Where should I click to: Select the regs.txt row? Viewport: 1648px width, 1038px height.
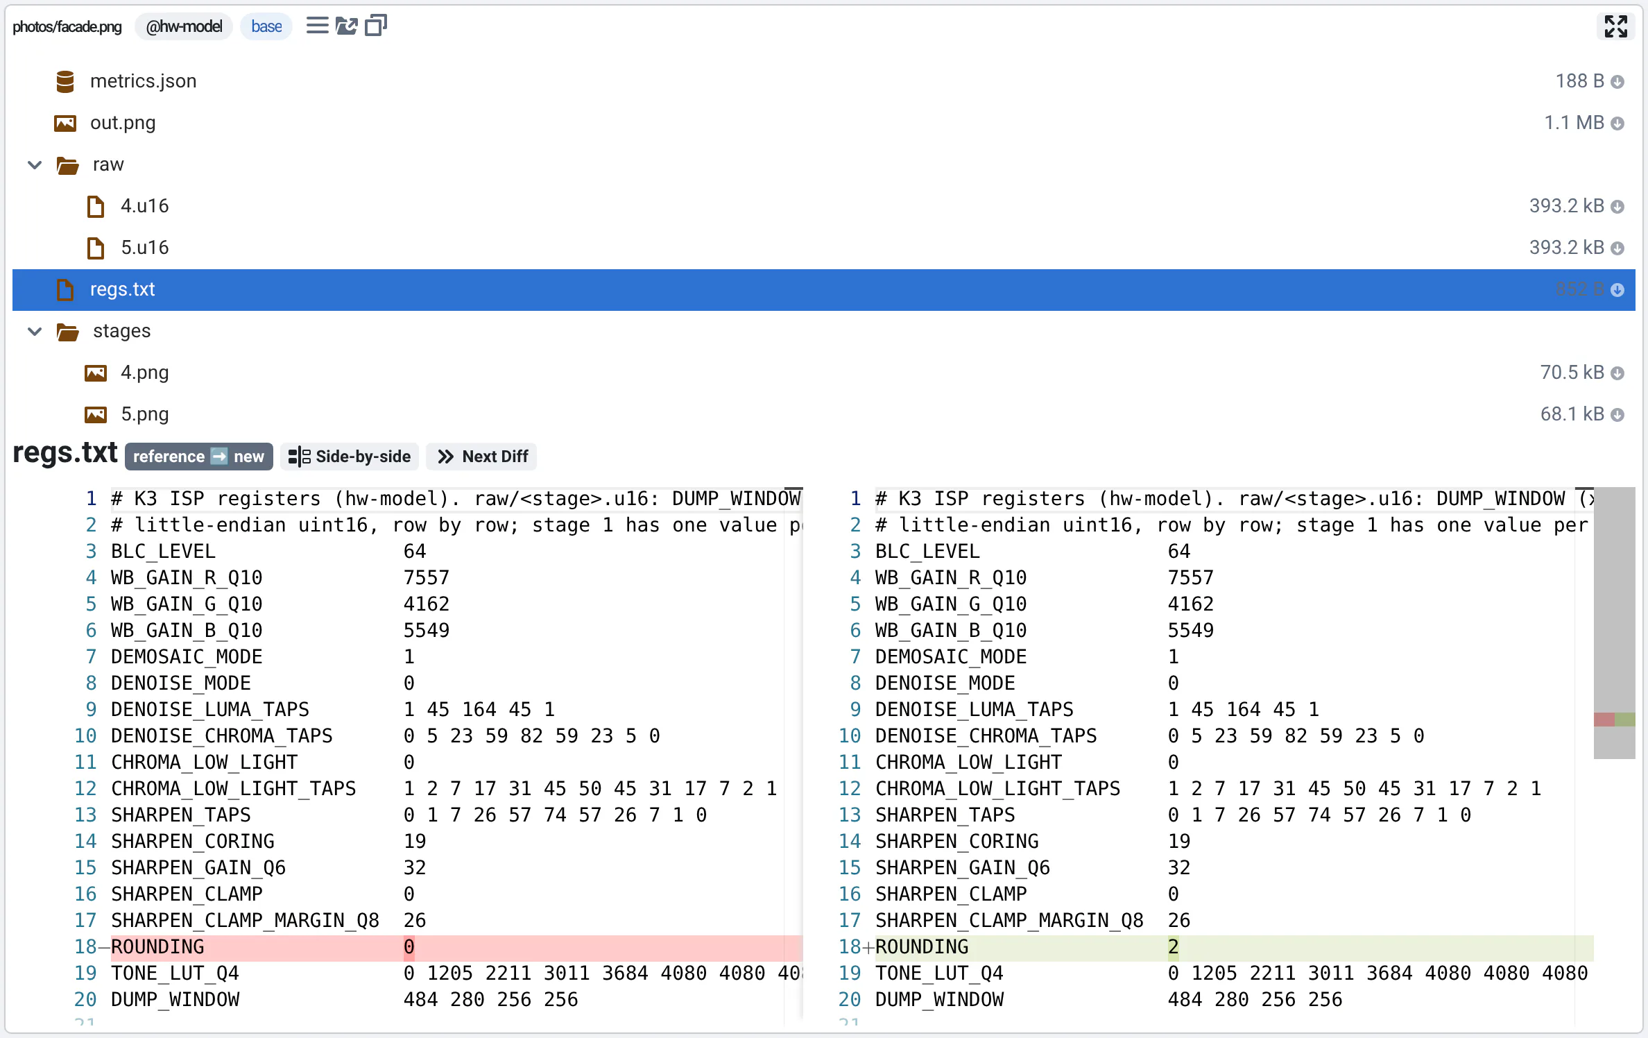click(823, 290)
